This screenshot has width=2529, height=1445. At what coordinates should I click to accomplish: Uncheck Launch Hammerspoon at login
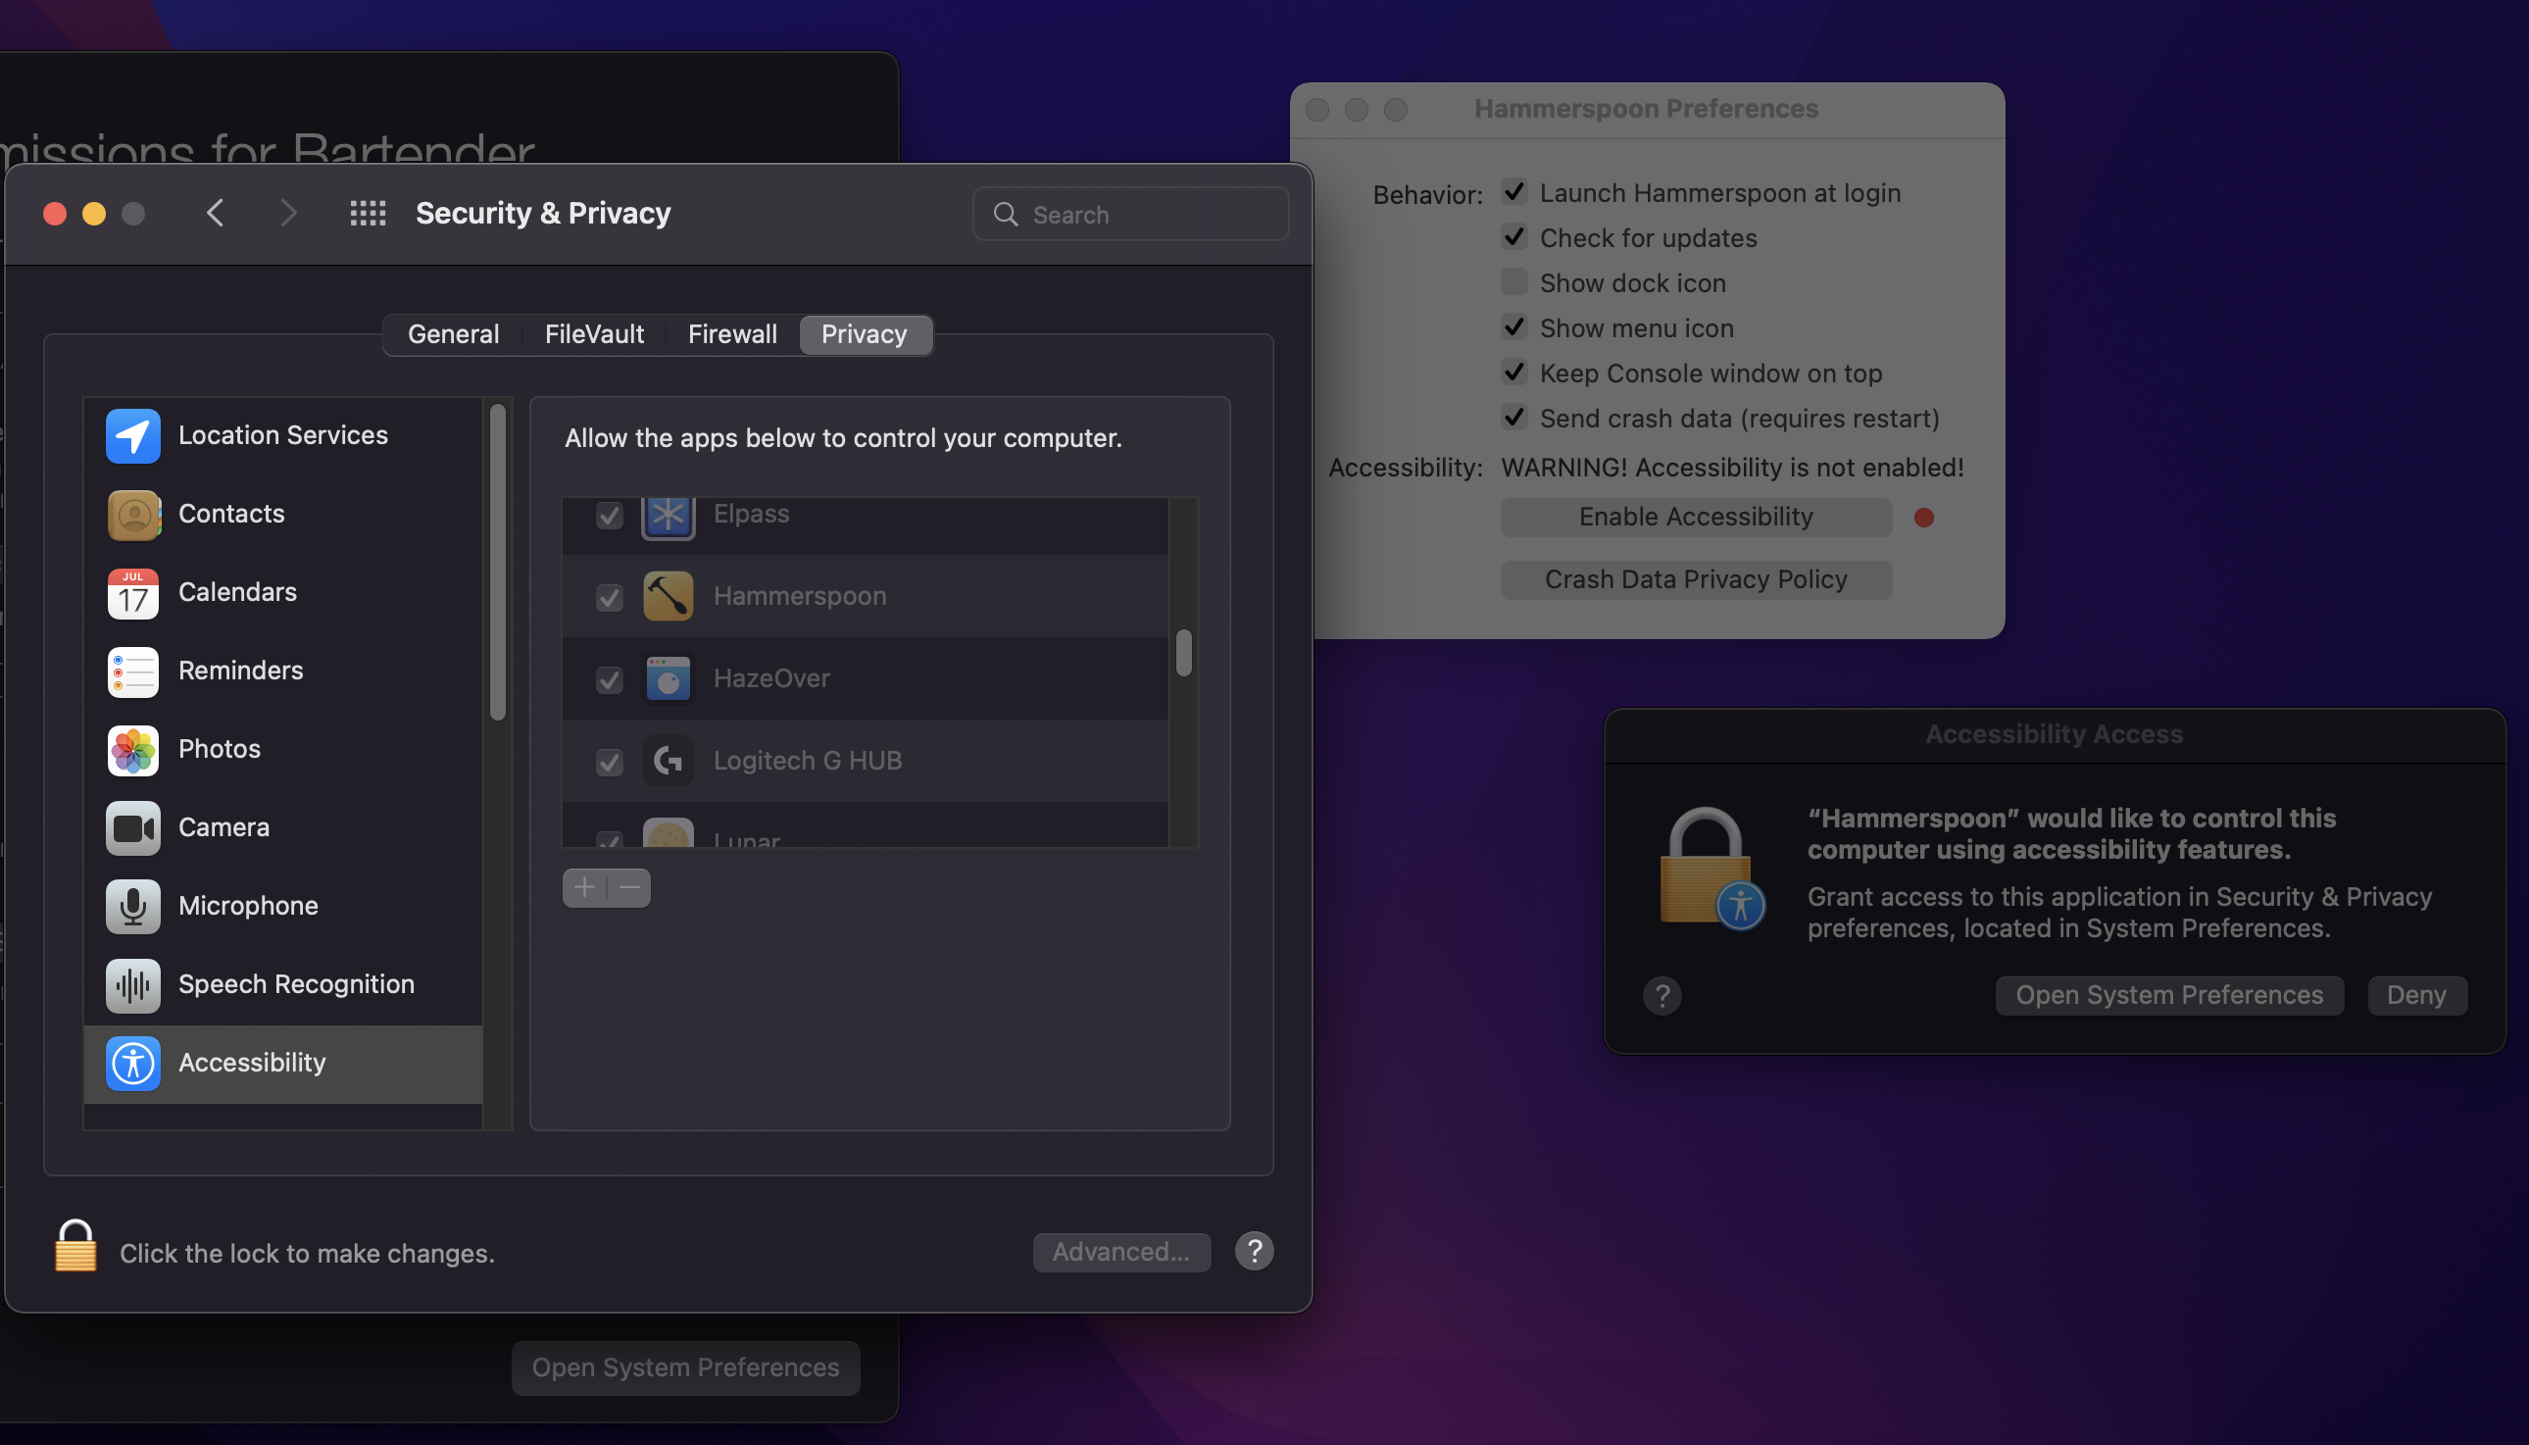pyautogui.click(x=1514, y=192)
